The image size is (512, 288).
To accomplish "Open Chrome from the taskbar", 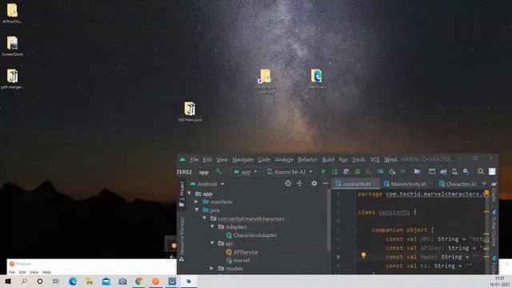I will (139, 281).
